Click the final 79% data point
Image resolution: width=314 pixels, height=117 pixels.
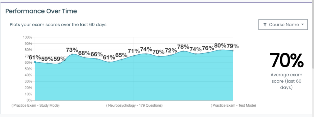point(233,50)
